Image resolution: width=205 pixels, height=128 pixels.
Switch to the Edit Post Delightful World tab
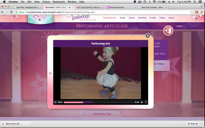click(28, 7)
